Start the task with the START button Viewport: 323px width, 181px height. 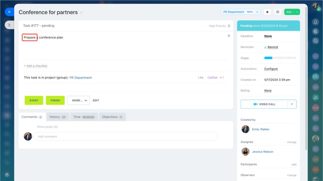[x=34, y=100]
